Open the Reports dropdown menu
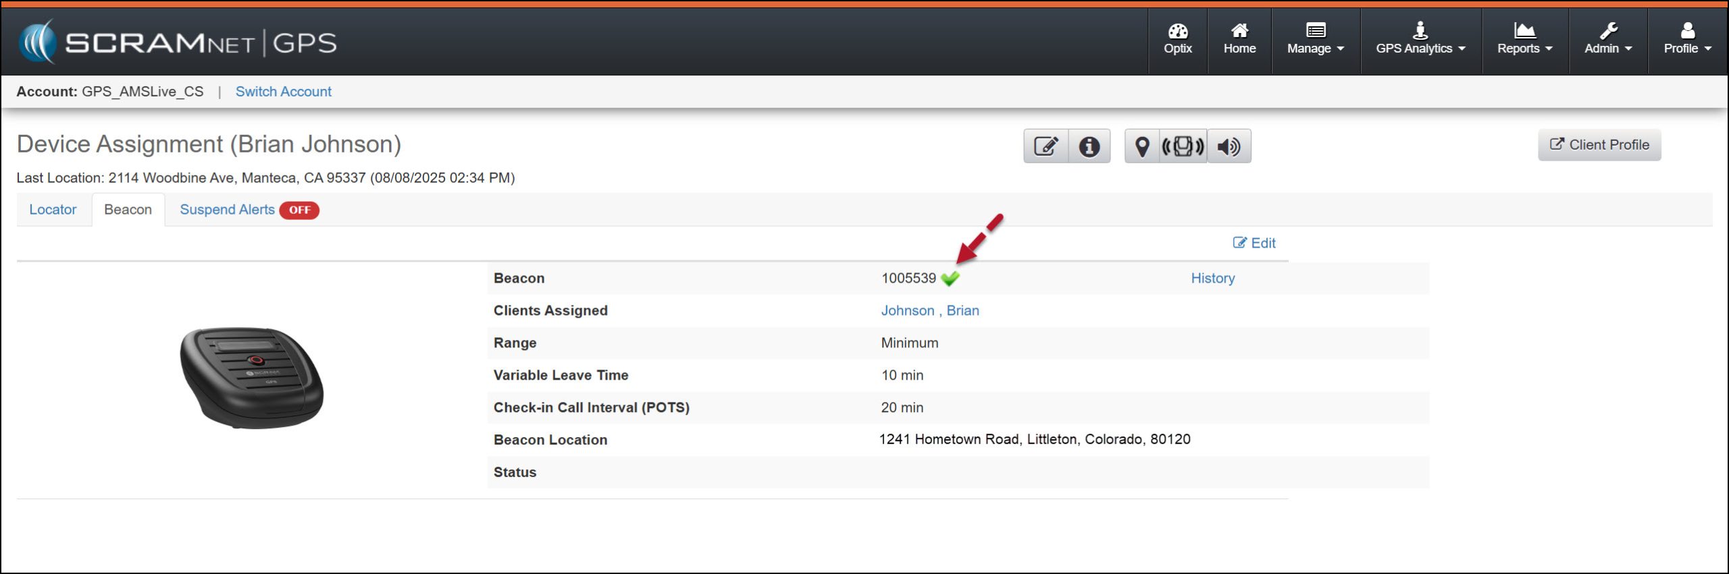Screen dimensions: 1729x574 (1524, 39)
